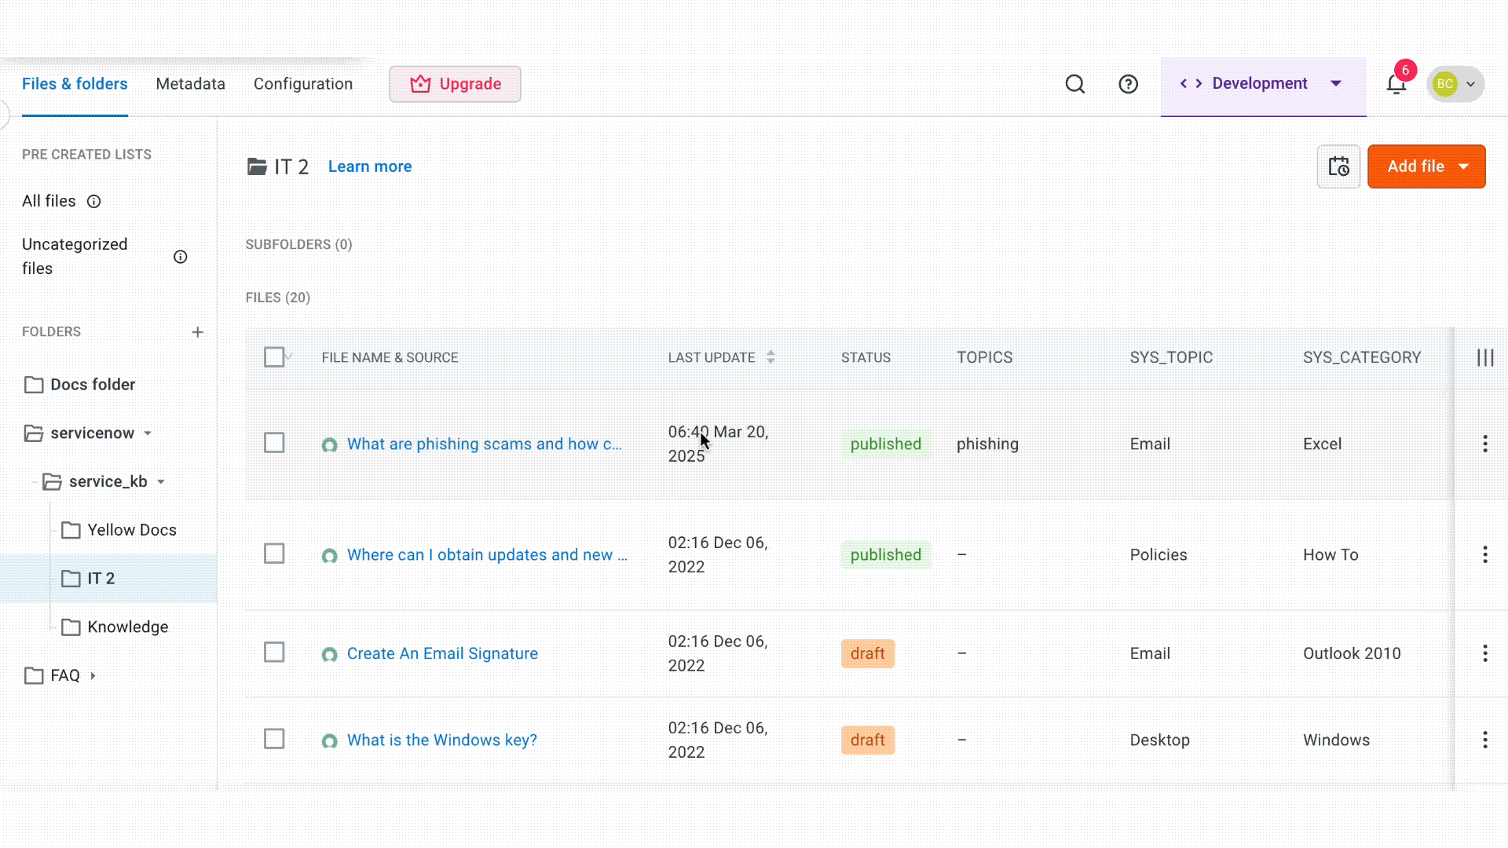
Task: Open column settings bars icon
Action: pos(1484,358)
